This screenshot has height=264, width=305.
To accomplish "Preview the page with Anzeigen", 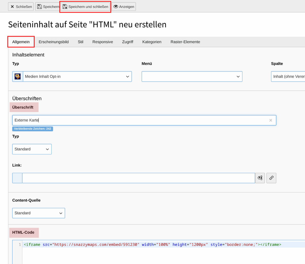I will [x=124, y=7].
